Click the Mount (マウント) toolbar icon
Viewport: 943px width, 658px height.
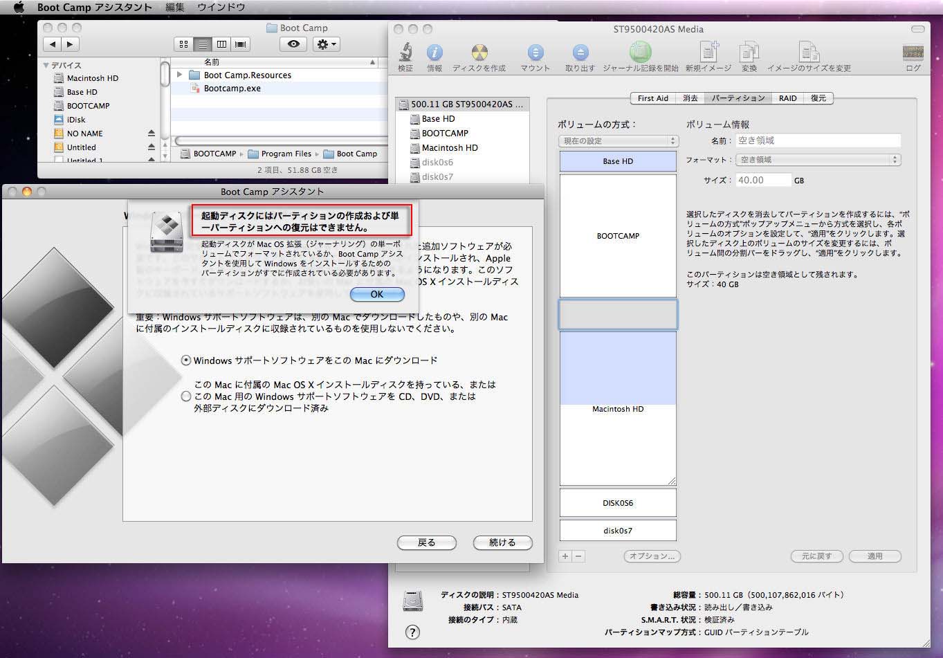click(x=535, y=52)
